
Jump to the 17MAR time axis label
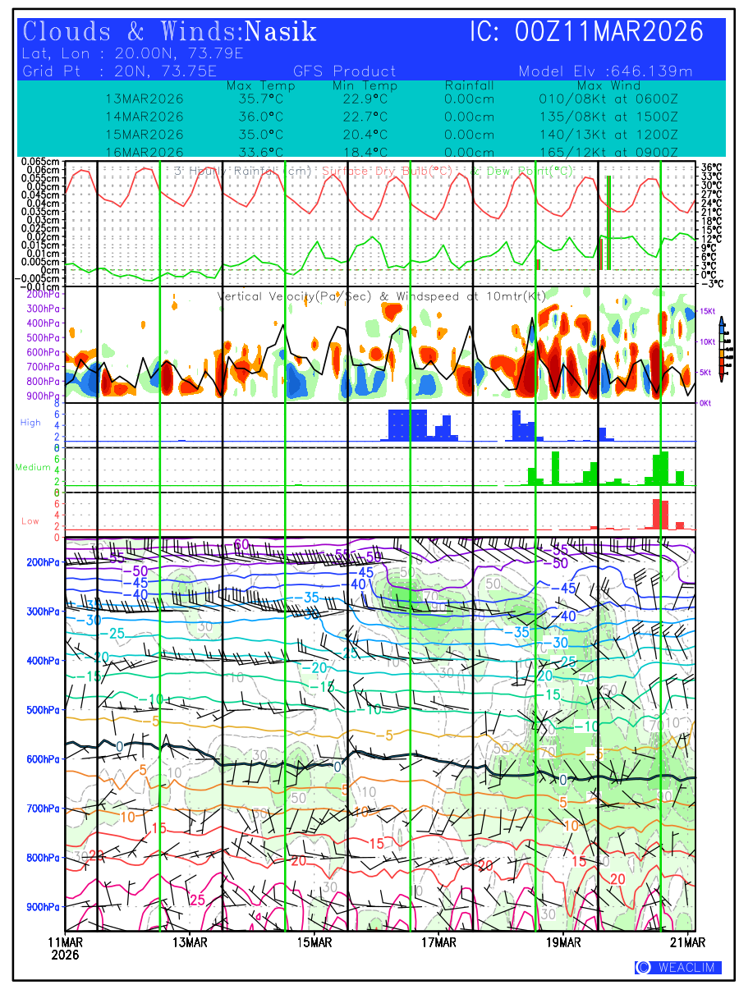tap(439, 941)
